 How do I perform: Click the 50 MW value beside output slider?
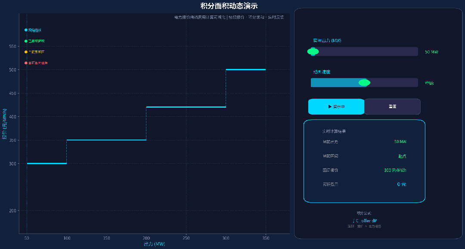click(x=431, y=52)
